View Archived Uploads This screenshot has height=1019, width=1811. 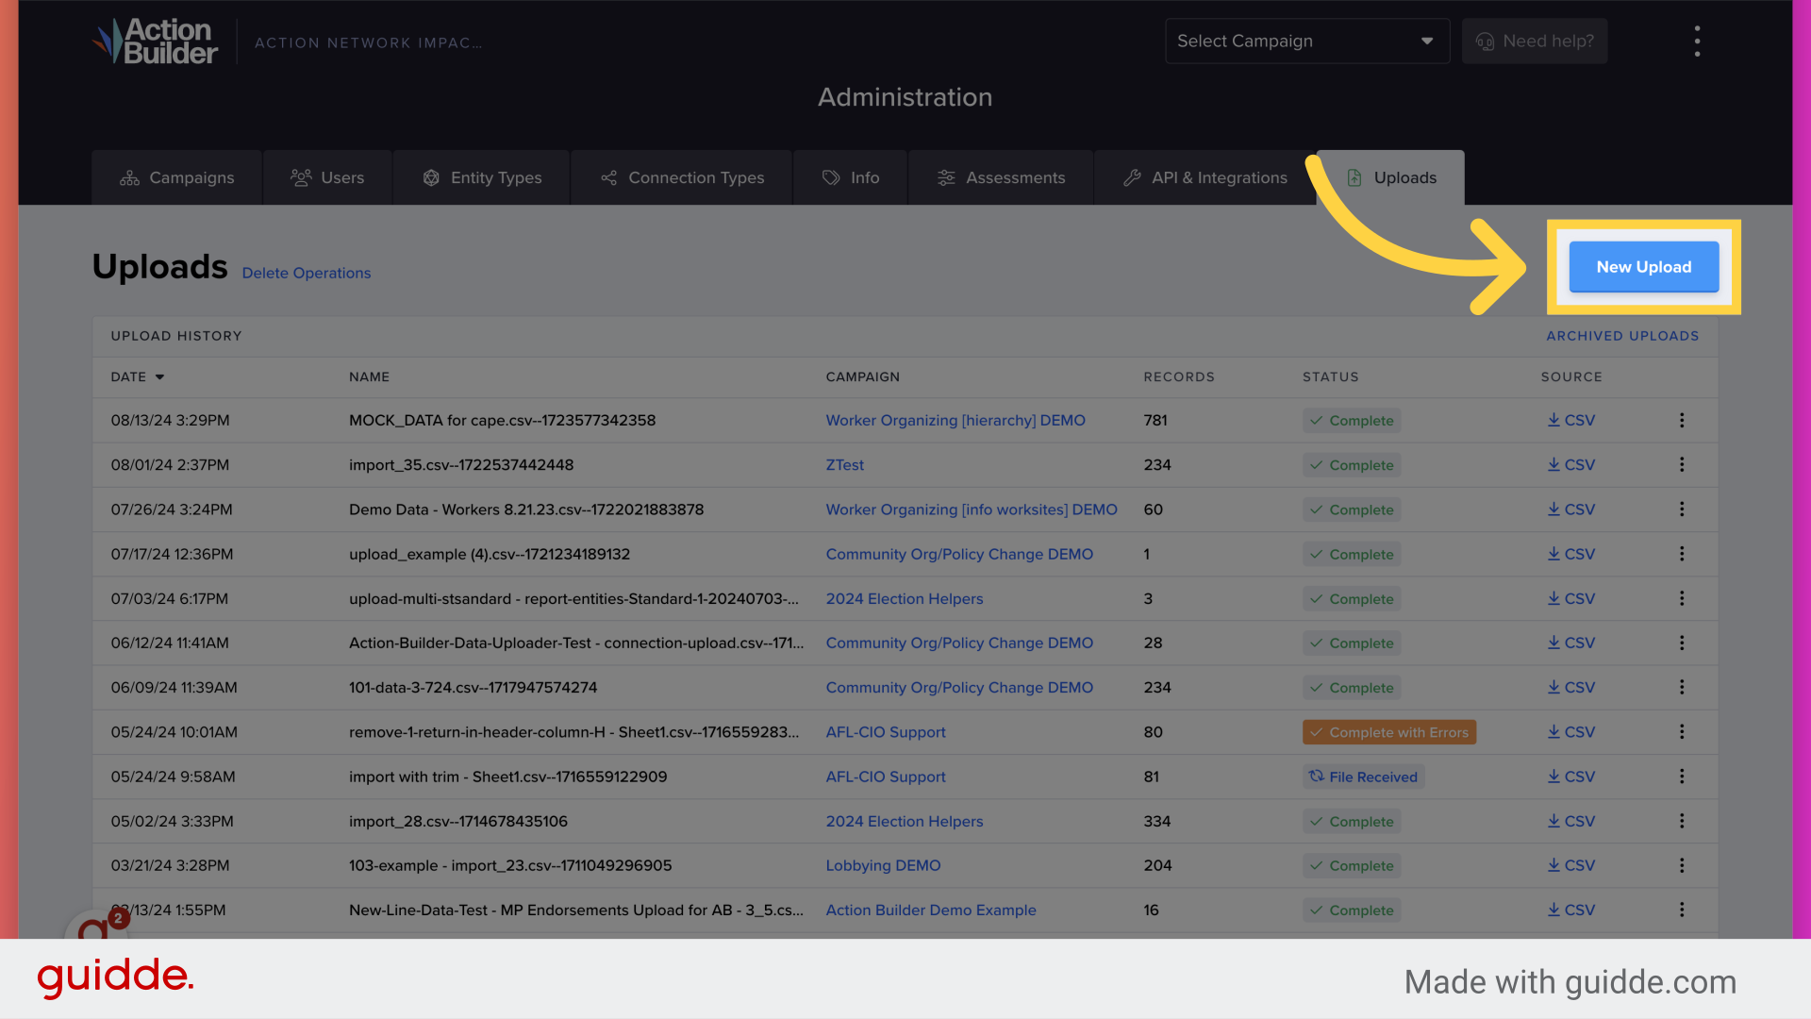point(1622,336)
